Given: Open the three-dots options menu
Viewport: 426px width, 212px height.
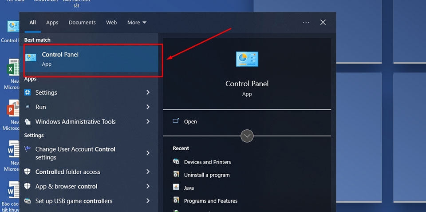Looking at the screenshot, I should (306, 22).
